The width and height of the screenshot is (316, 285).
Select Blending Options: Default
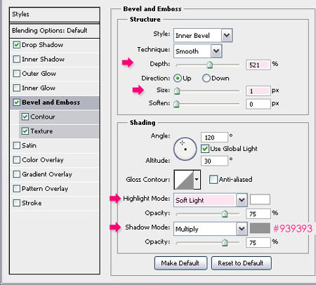pos(55,31)
